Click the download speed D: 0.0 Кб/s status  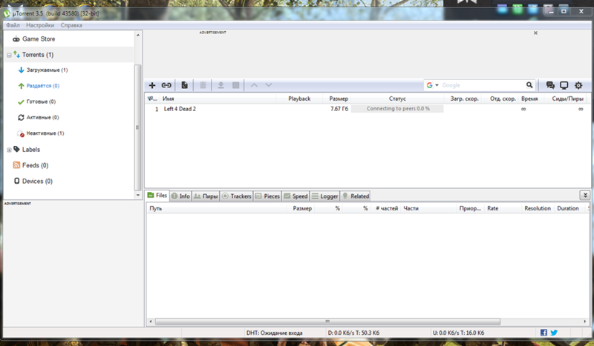coord(353,333)
